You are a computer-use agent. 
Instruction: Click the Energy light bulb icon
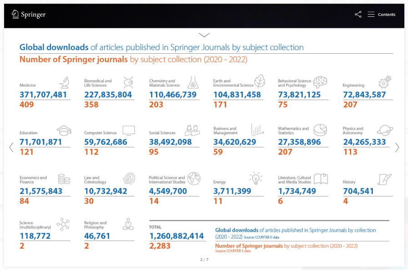[x=256, y=178]
